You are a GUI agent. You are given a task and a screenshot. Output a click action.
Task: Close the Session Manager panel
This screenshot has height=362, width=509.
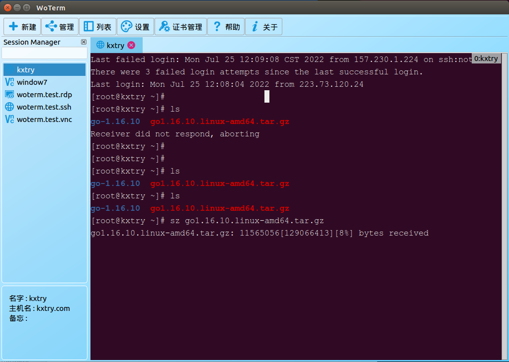click(84, 42)
